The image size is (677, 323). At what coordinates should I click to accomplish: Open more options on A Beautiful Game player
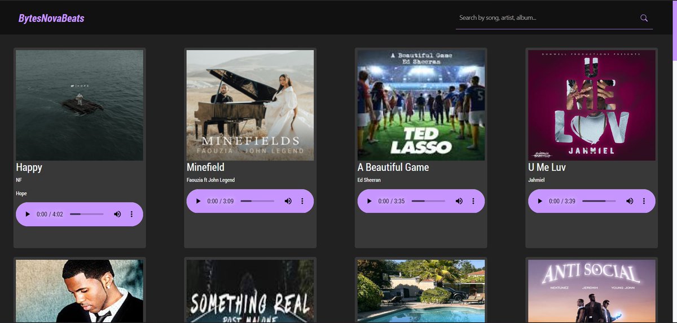[473, 201]
